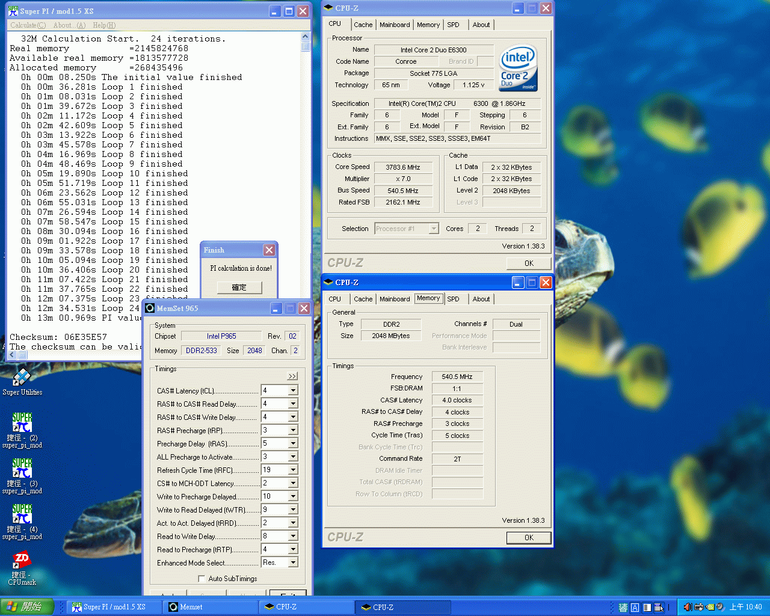This screenshot has width=770, height=616.
Task: Confirm the PI calculation done dialog
Action: (239, 288)
